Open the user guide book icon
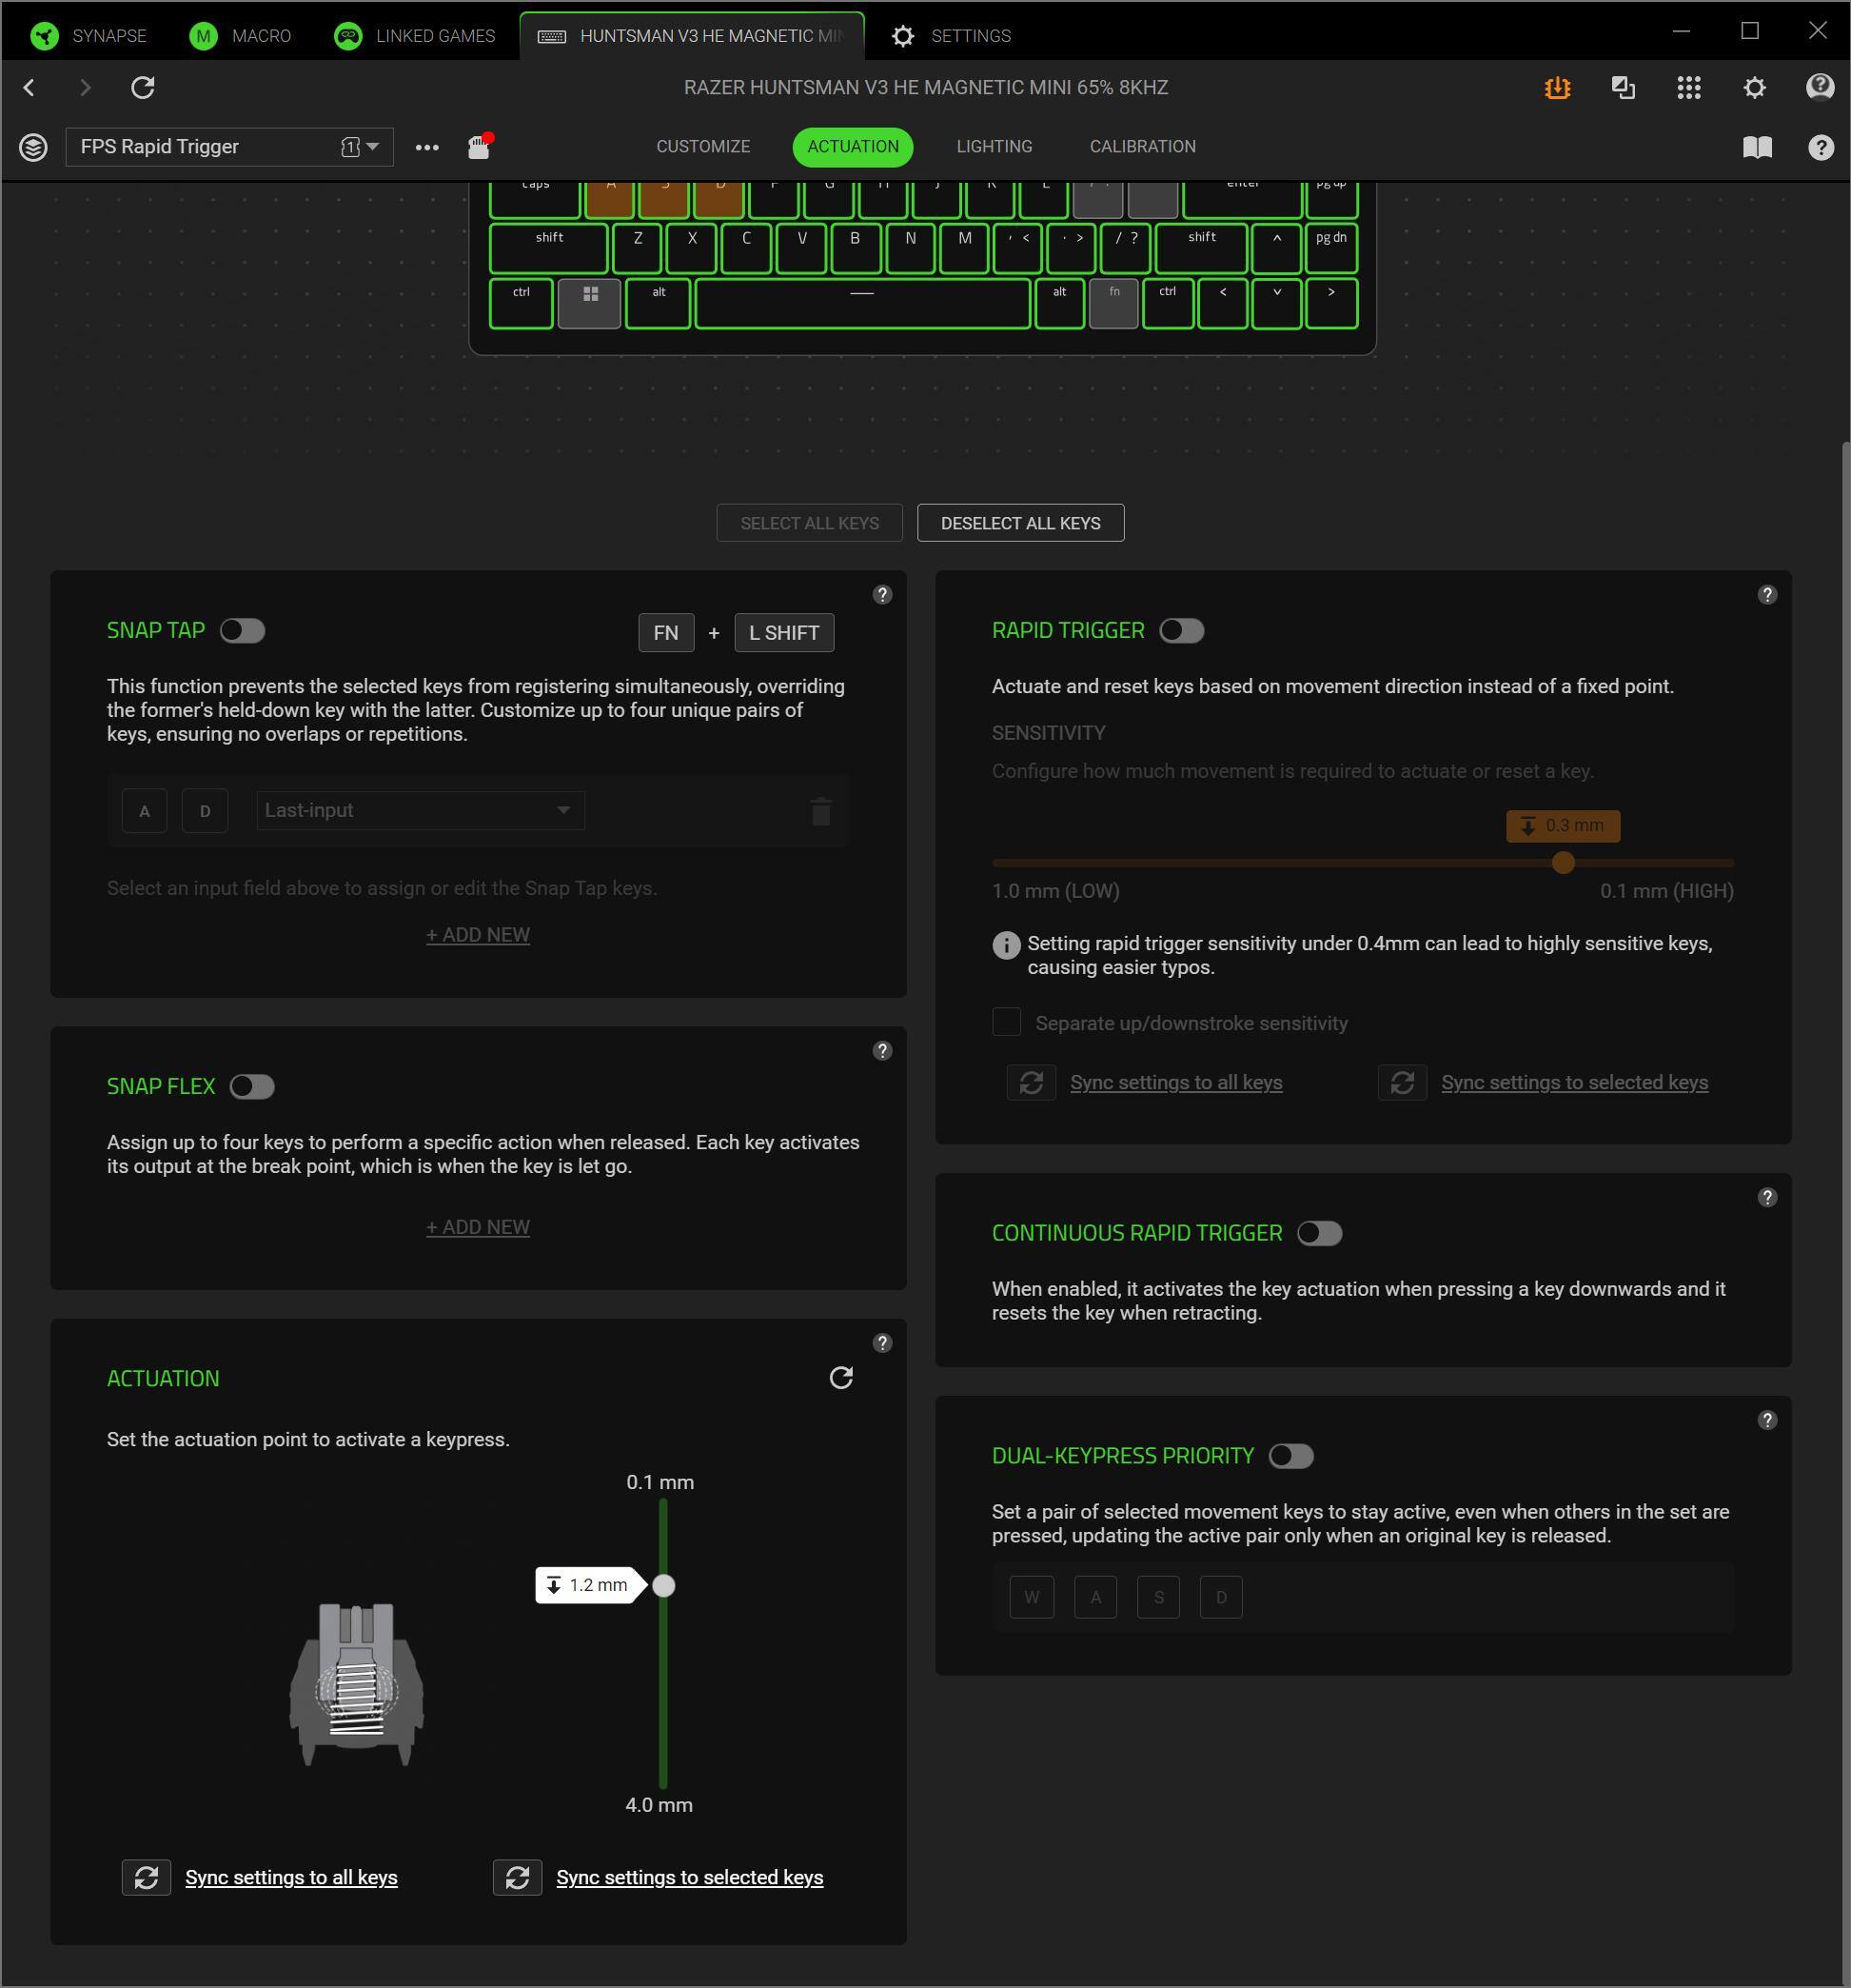This screenshot has width=1851, height=1988. (x=1757, y=147)
